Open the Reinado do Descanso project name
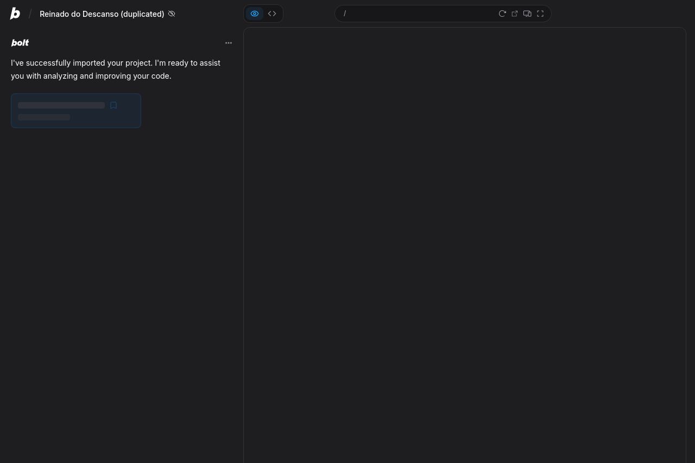Screen dimensions: 695x463 point(102,14)
